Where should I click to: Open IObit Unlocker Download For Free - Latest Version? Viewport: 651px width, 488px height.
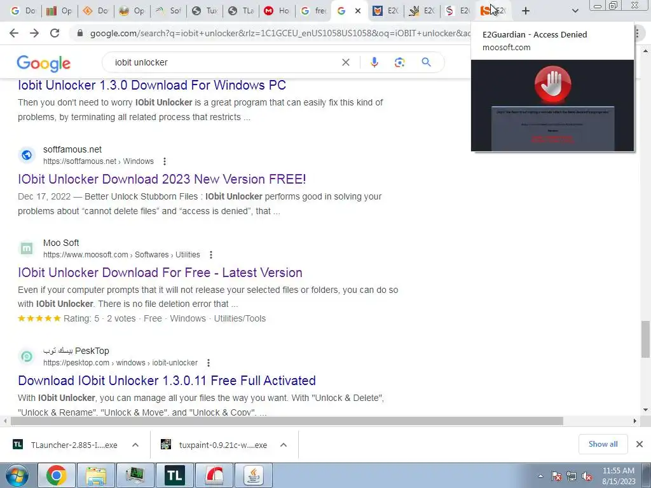(x=160, y=273)
